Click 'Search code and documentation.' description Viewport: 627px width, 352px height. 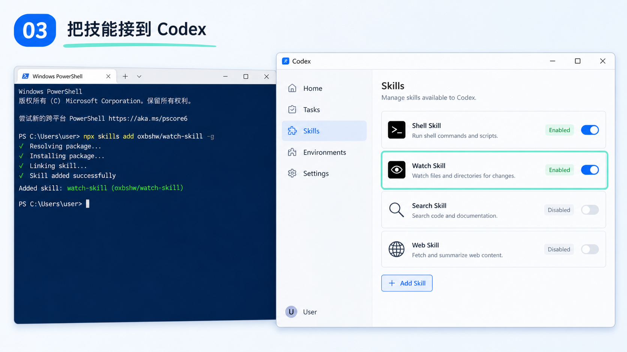[454, 216]
